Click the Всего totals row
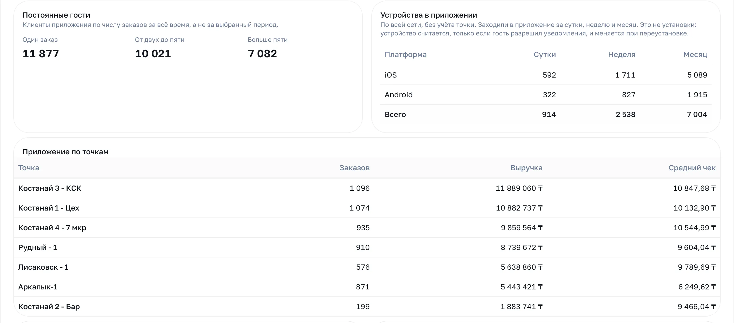734x323 pixels. [x=546, y=114]
